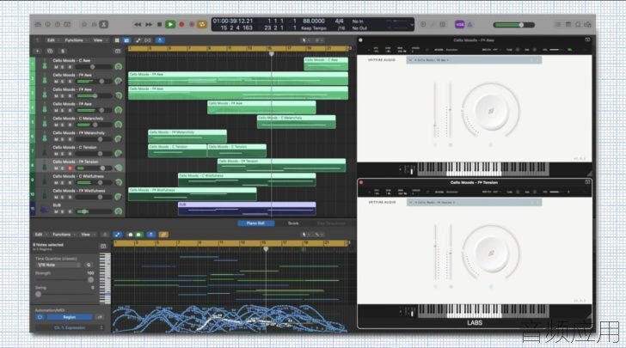Click large knob in F# Tension plugin window

point(491,253)
